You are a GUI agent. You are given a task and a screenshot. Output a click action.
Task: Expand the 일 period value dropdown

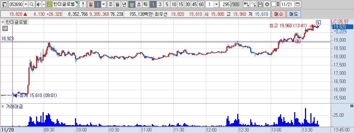(103, 4)
